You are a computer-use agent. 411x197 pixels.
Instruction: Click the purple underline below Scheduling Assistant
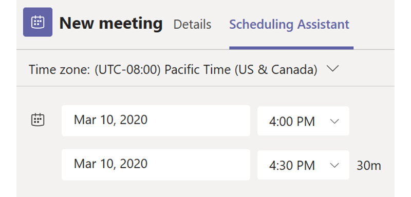(x=291, y=48)
